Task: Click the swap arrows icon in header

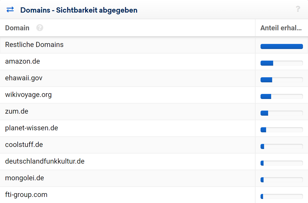Action: coord(10,10)
